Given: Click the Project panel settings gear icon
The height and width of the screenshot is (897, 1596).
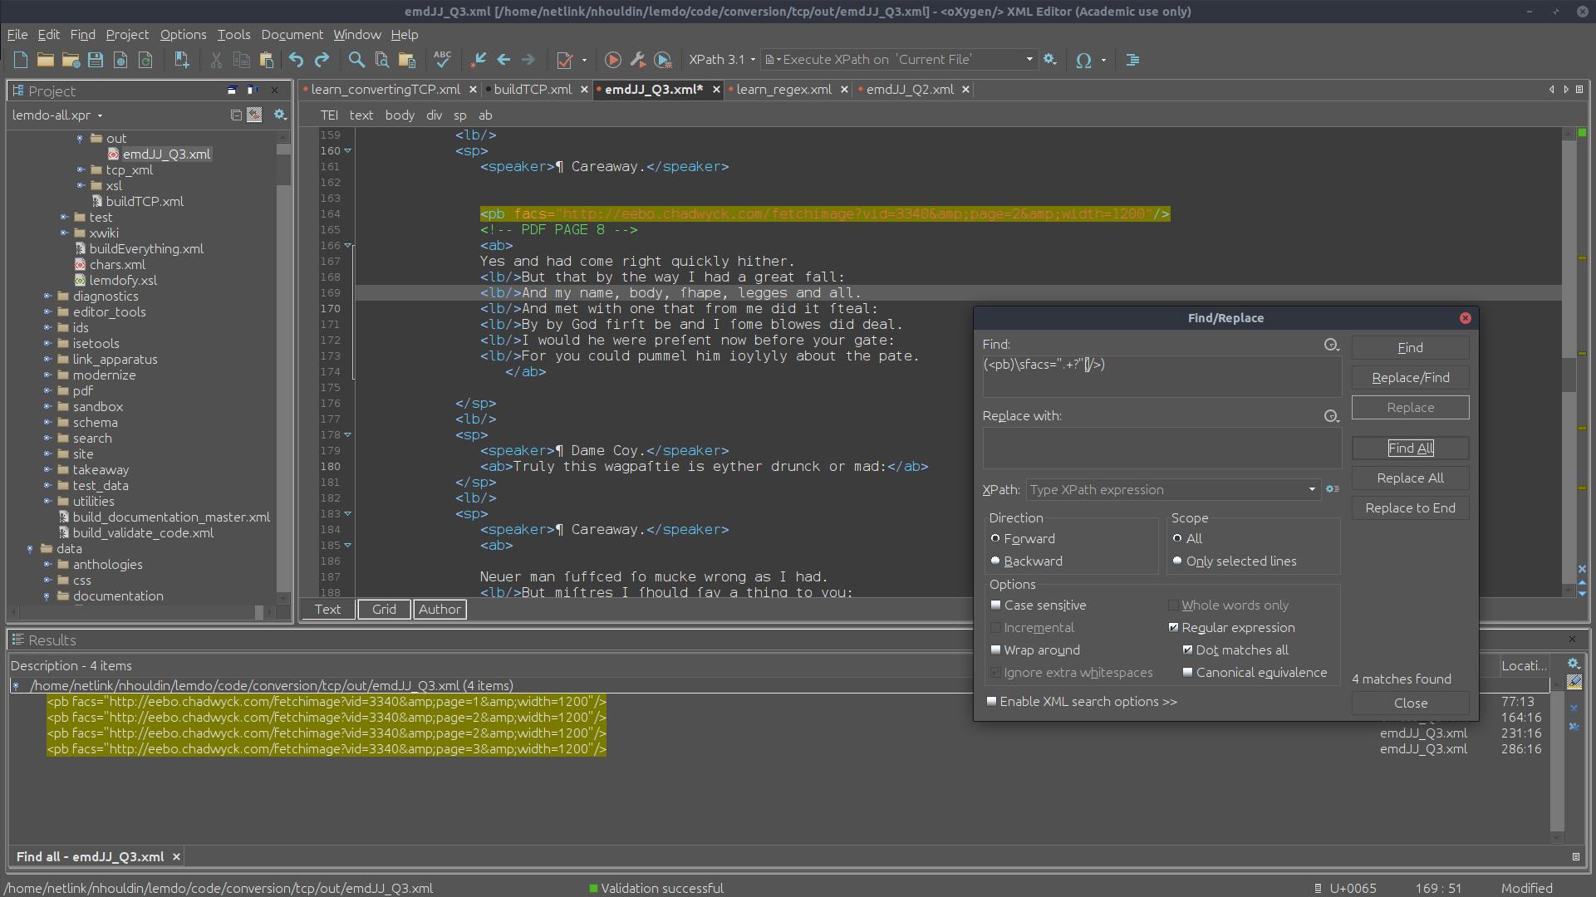Looking at the screenshot, I should coord(280,115).
